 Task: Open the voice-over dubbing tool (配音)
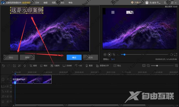[89, 66]
